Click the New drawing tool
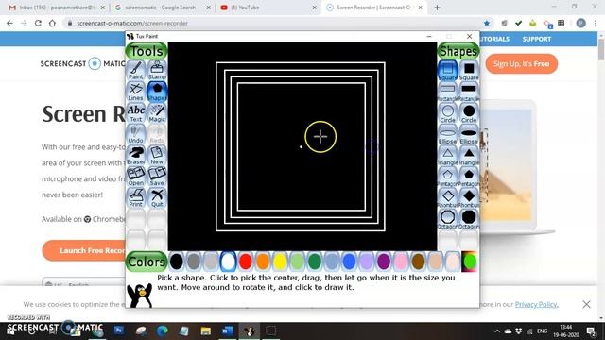The height and width of the screenshot is (340, 605). (x=157, y=155)
